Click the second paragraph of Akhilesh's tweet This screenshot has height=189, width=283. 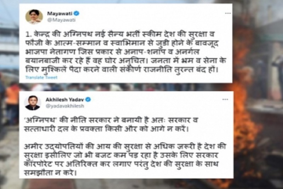point(125,159)
